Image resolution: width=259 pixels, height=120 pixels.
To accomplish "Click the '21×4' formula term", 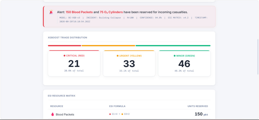I will (x=114, y=114).
